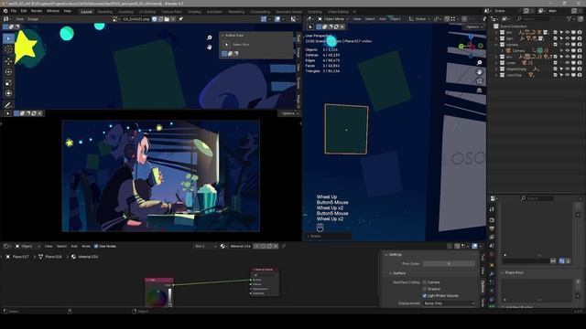
Task: Toggle the Use Nodes checkbox
Action: pos(96,246)
